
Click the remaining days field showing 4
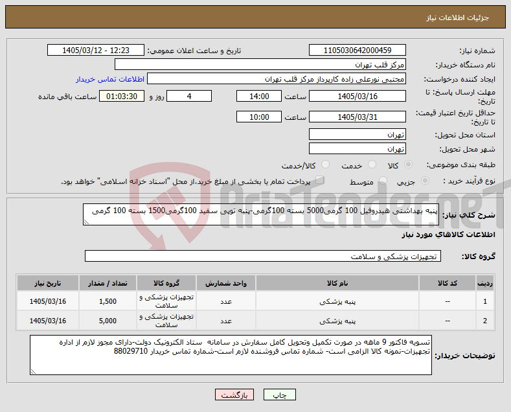pos(189,96)
